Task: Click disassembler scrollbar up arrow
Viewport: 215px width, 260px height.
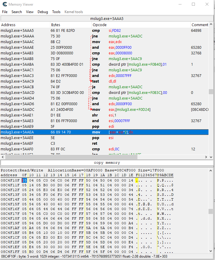Action: [211, 24]
